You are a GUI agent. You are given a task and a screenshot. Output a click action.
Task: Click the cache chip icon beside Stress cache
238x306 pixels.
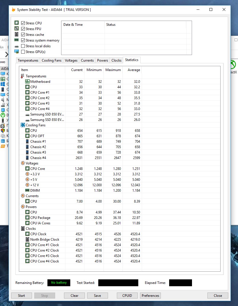(x=17, y=34)
